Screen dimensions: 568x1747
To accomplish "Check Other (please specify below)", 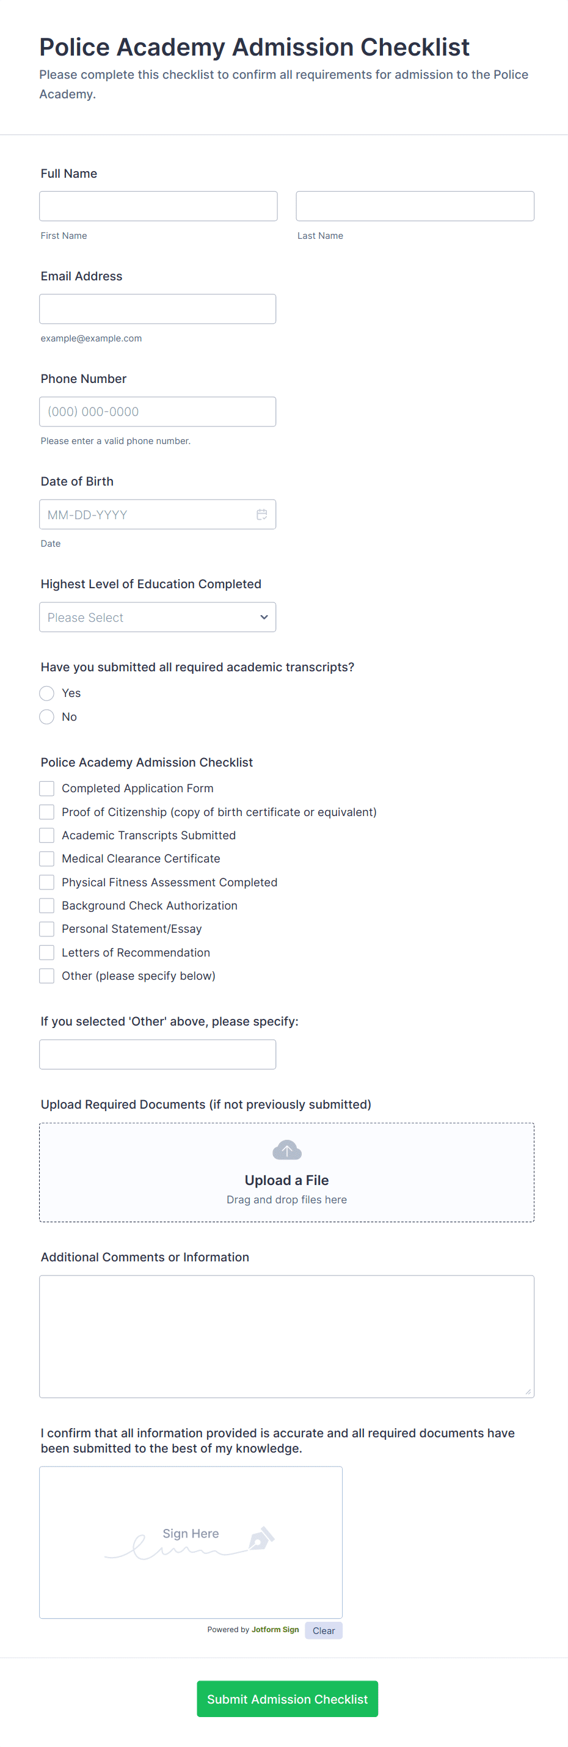I will coord(47,976).
